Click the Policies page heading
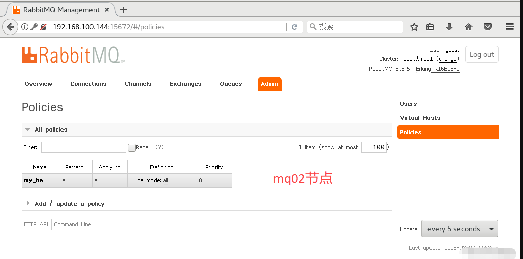Screen dimensions: 523x259 point(42,107)
